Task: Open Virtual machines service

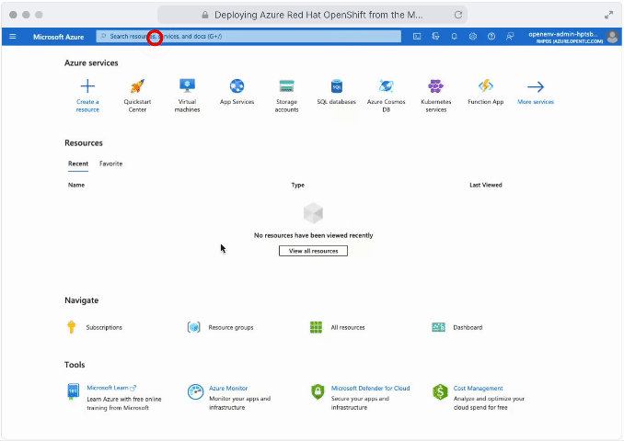Action: pos(187,86)
